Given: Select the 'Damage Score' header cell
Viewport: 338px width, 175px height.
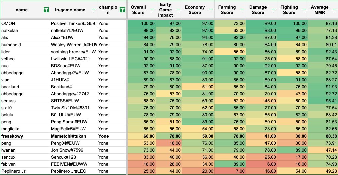Looking at the screenshot, I should click(x=261, y=10).
